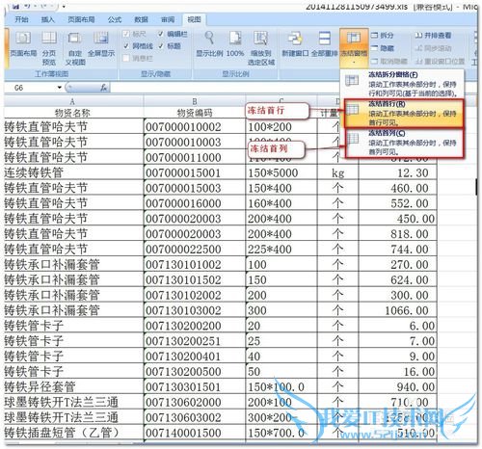This screenshot has width=482, height=449.
Task: Click cell 007130101002
Action: 195,265
